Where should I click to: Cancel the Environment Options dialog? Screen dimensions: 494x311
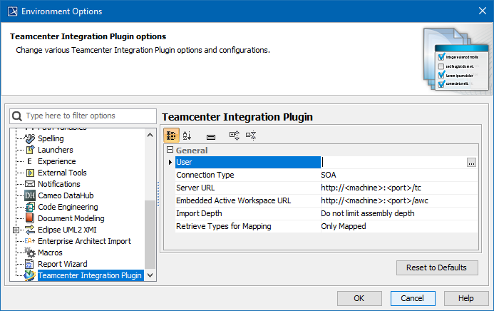[x=412, y=297]
